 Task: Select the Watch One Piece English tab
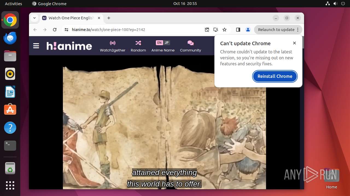click(x=71, y=18)
